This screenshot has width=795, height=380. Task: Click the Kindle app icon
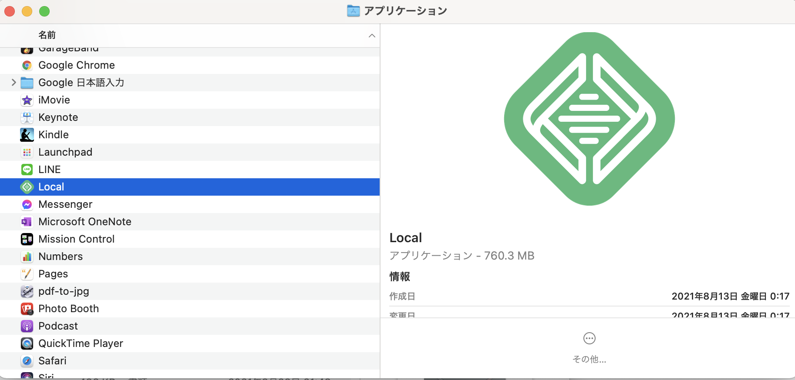pyautogui.click(x=27, y=135)
